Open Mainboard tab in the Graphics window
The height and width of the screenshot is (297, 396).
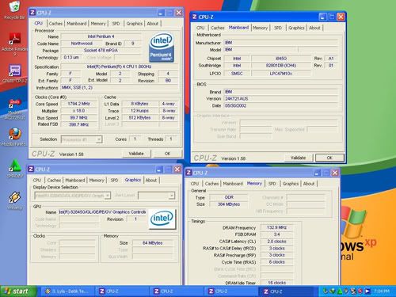pos(75,180)
